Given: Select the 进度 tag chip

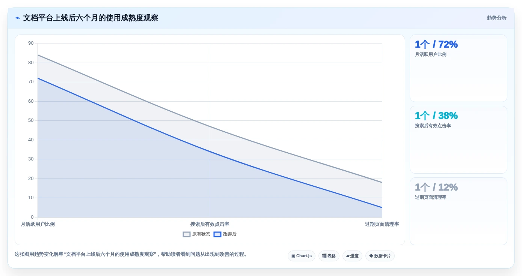Looking at the screenshot, I should point(352,256).
